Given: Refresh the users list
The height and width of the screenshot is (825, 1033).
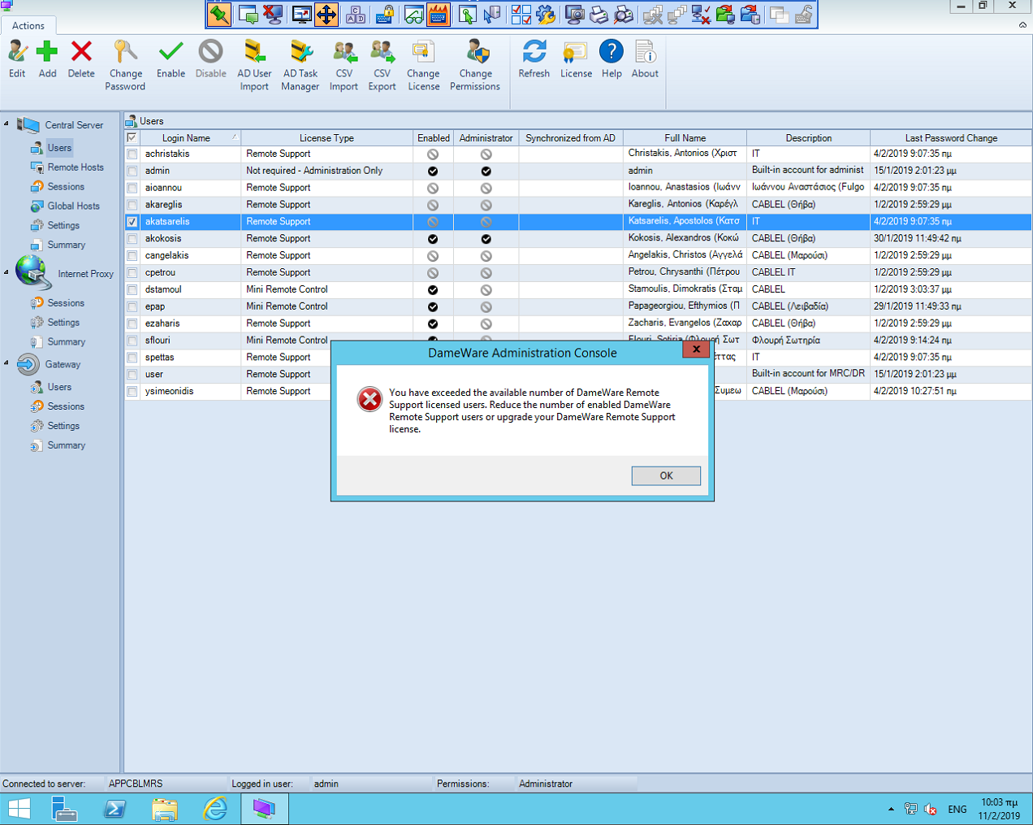Looking at the screenshot, I should point(534,59).
